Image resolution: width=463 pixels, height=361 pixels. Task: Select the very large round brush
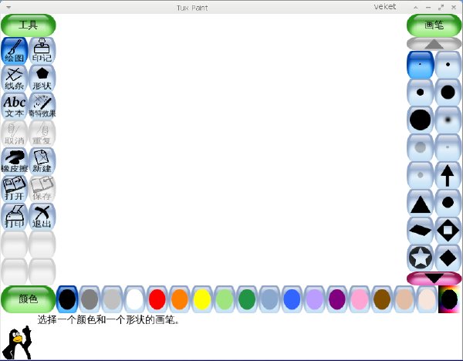421,120
